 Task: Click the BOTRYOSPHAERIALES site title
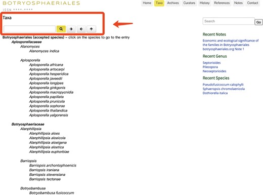click(41, 3)
